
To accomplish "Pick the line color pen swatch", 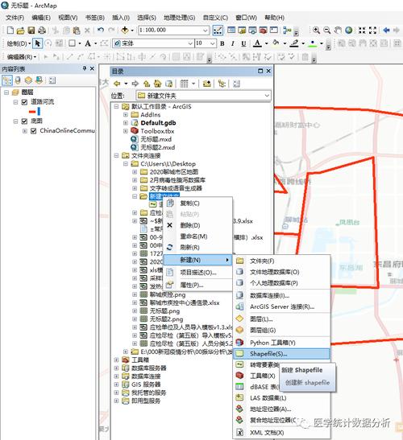I will point(294,43).
